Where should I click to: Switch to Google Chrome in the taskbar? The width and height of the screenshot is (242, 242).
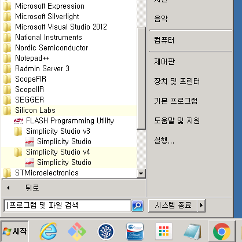coord(222,232)
